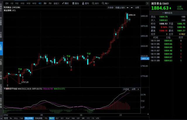Switch to the 5分 timeframe
The width and height of the screenshot is (187, 120).
[17, 4]
